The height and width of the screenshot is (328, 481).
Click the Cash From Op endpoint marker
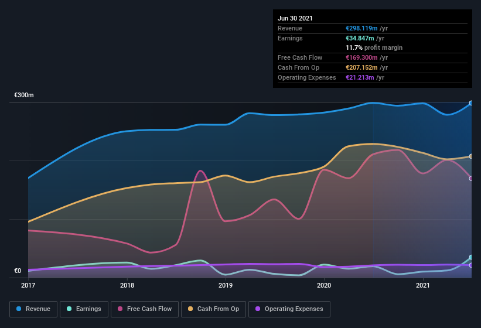[471, 156]
